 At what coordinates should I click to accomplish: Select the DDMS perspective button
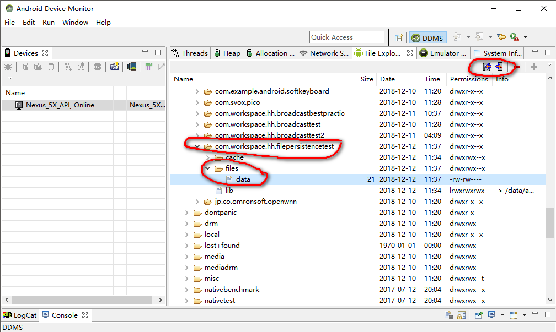coord(427,37)
